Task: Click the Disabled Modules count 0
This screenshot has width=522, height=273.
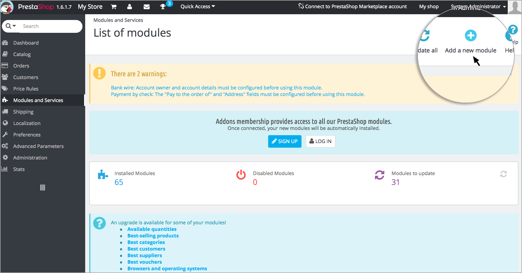Action: (x=255, y=182)
